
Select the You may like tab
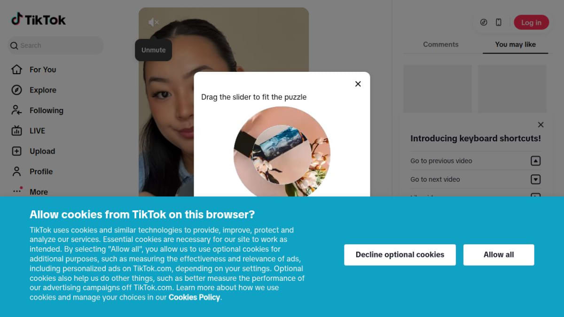515,44
